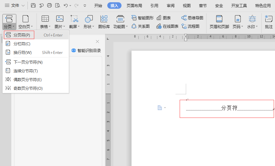Switch to the 安全 tab

click(x=219, y=5)
